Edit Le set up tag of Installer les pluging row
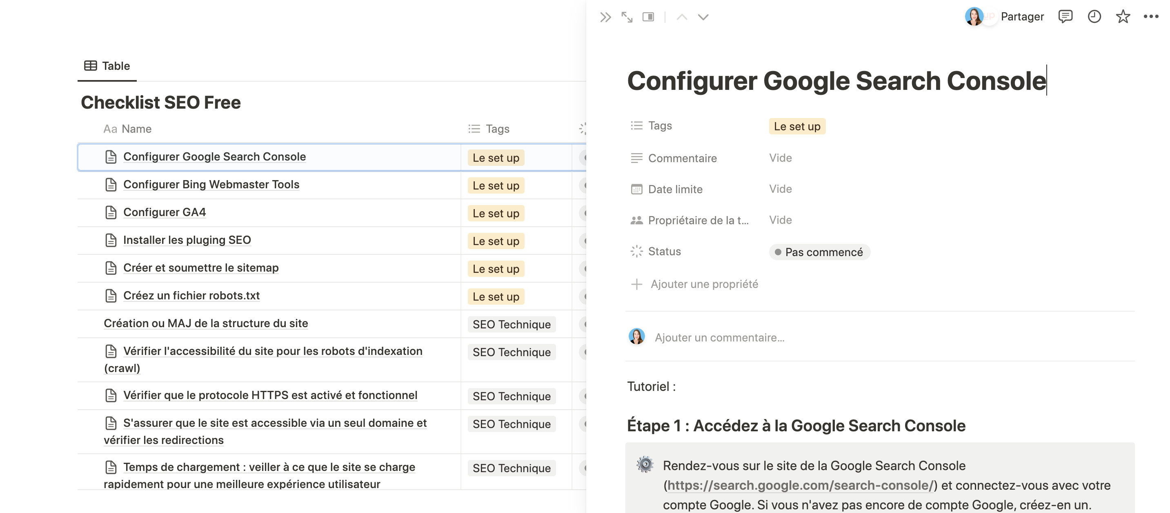This screenshot has height=513, width=1170. (x=496, y=241)
